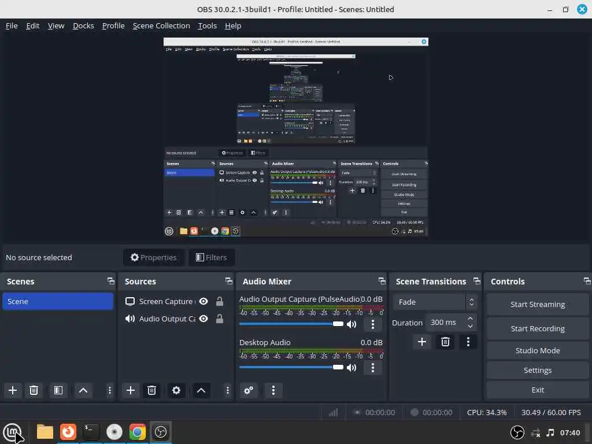Float the Sources dock icon
The height and width of the screenshot is (444, 592).
229,281
